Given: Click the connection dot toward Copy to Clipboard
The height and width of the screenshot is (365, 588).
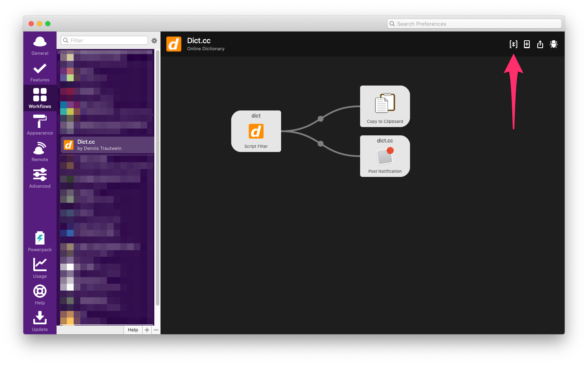Looking at the screenshot, I should coord(321,119).
